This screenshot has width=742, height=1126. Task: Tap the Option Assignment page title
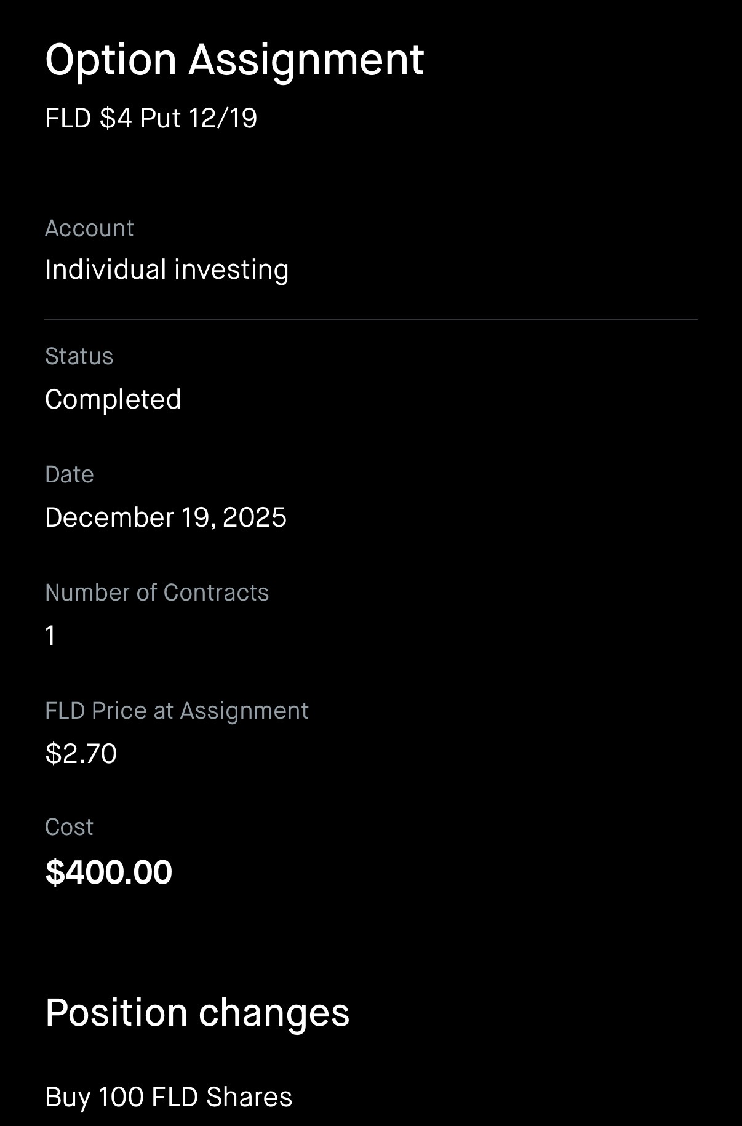234,60
